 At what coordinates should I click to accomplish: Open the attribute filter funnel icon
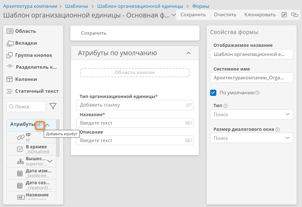53,106
